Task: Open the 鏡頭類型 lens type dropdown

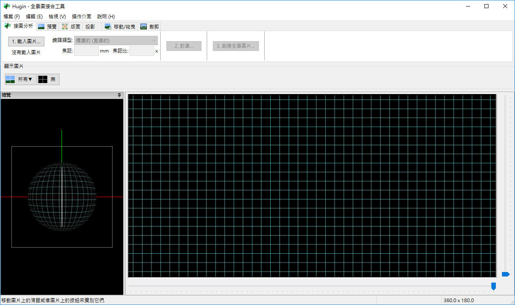Action: click(x=116, y=40)
